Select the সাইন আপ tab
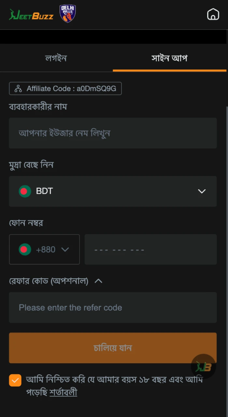 click(x=169, y=58)
